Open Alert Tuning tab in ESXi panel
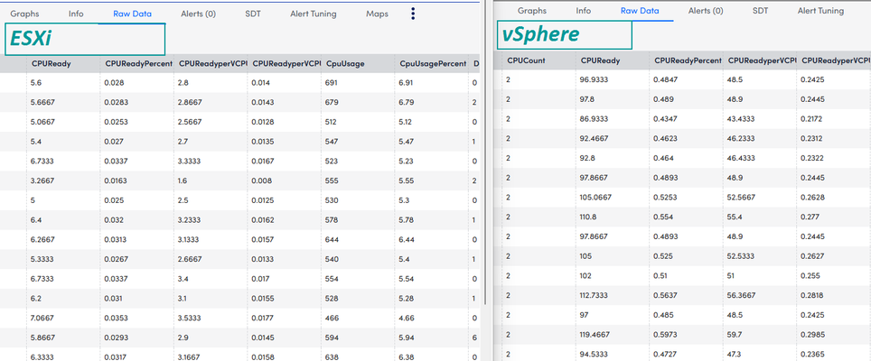The width and height of the screenshot is (871, 361). [x=314, y=14]
